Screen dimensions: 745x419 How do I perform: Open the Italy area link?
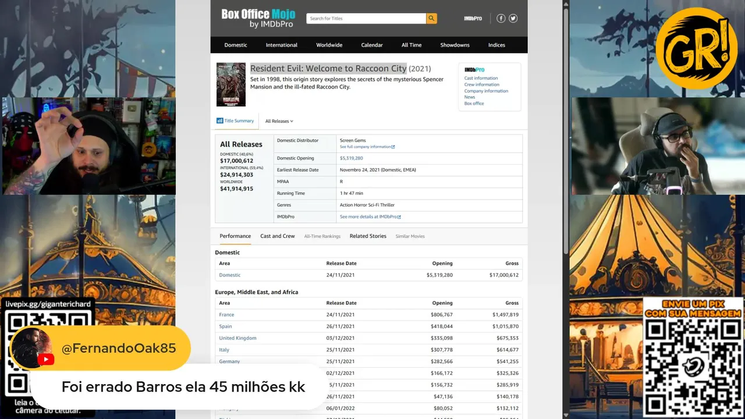(x=224, y=350)
